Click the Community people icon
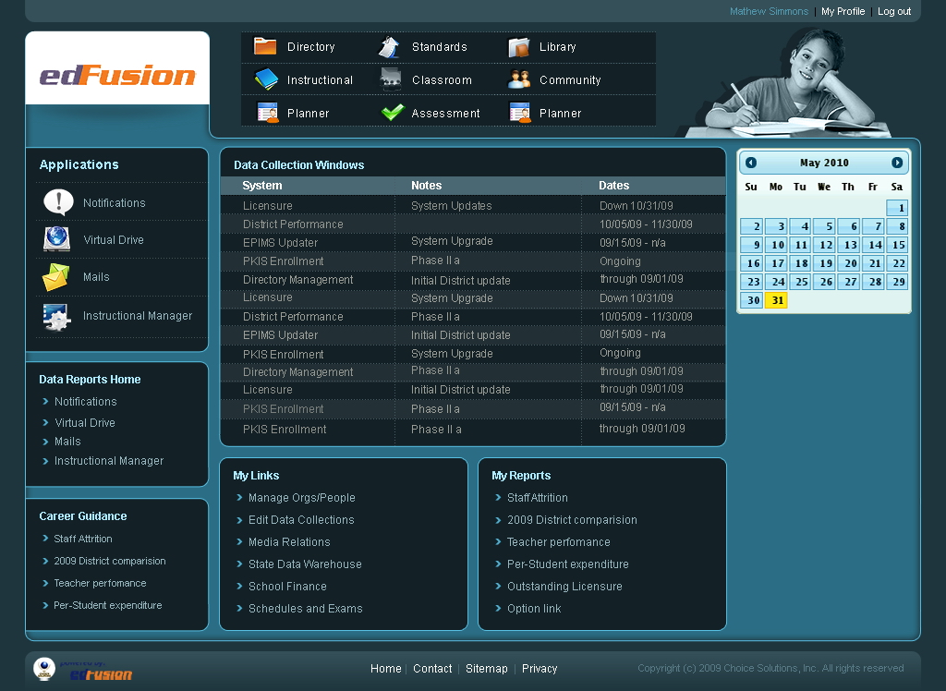 tap(519, 79)
